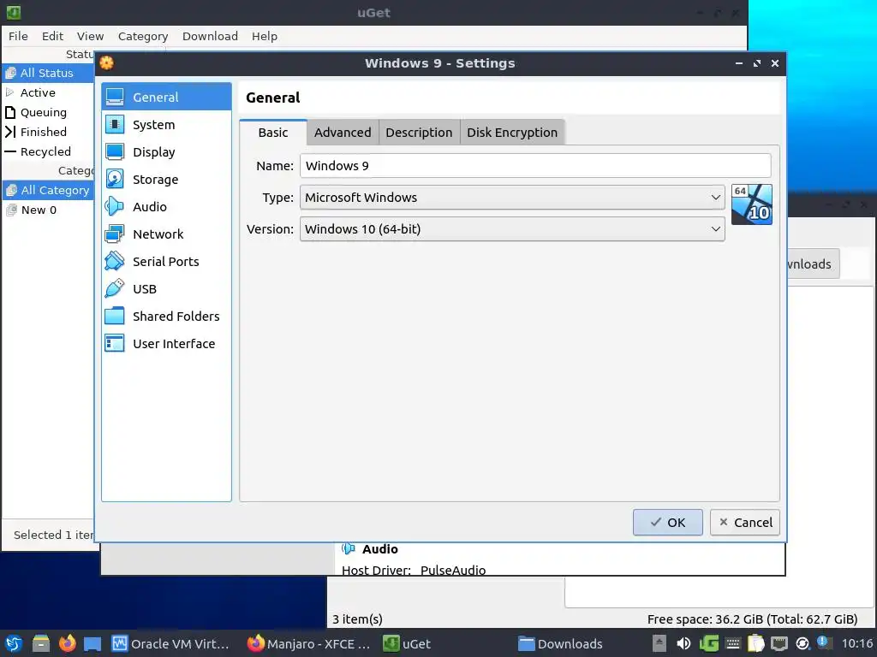This screenshot has width=877, height=657.
Task: Click the uGet tray icon
Action: pyautogui.click(x=708, y=643)
